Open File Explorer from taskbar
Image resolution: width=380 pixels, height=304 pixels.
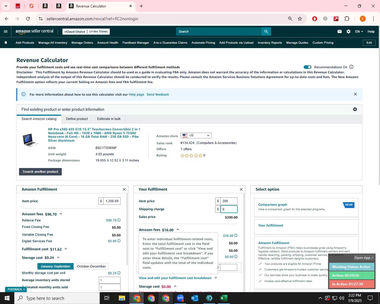tap(122, 298)
